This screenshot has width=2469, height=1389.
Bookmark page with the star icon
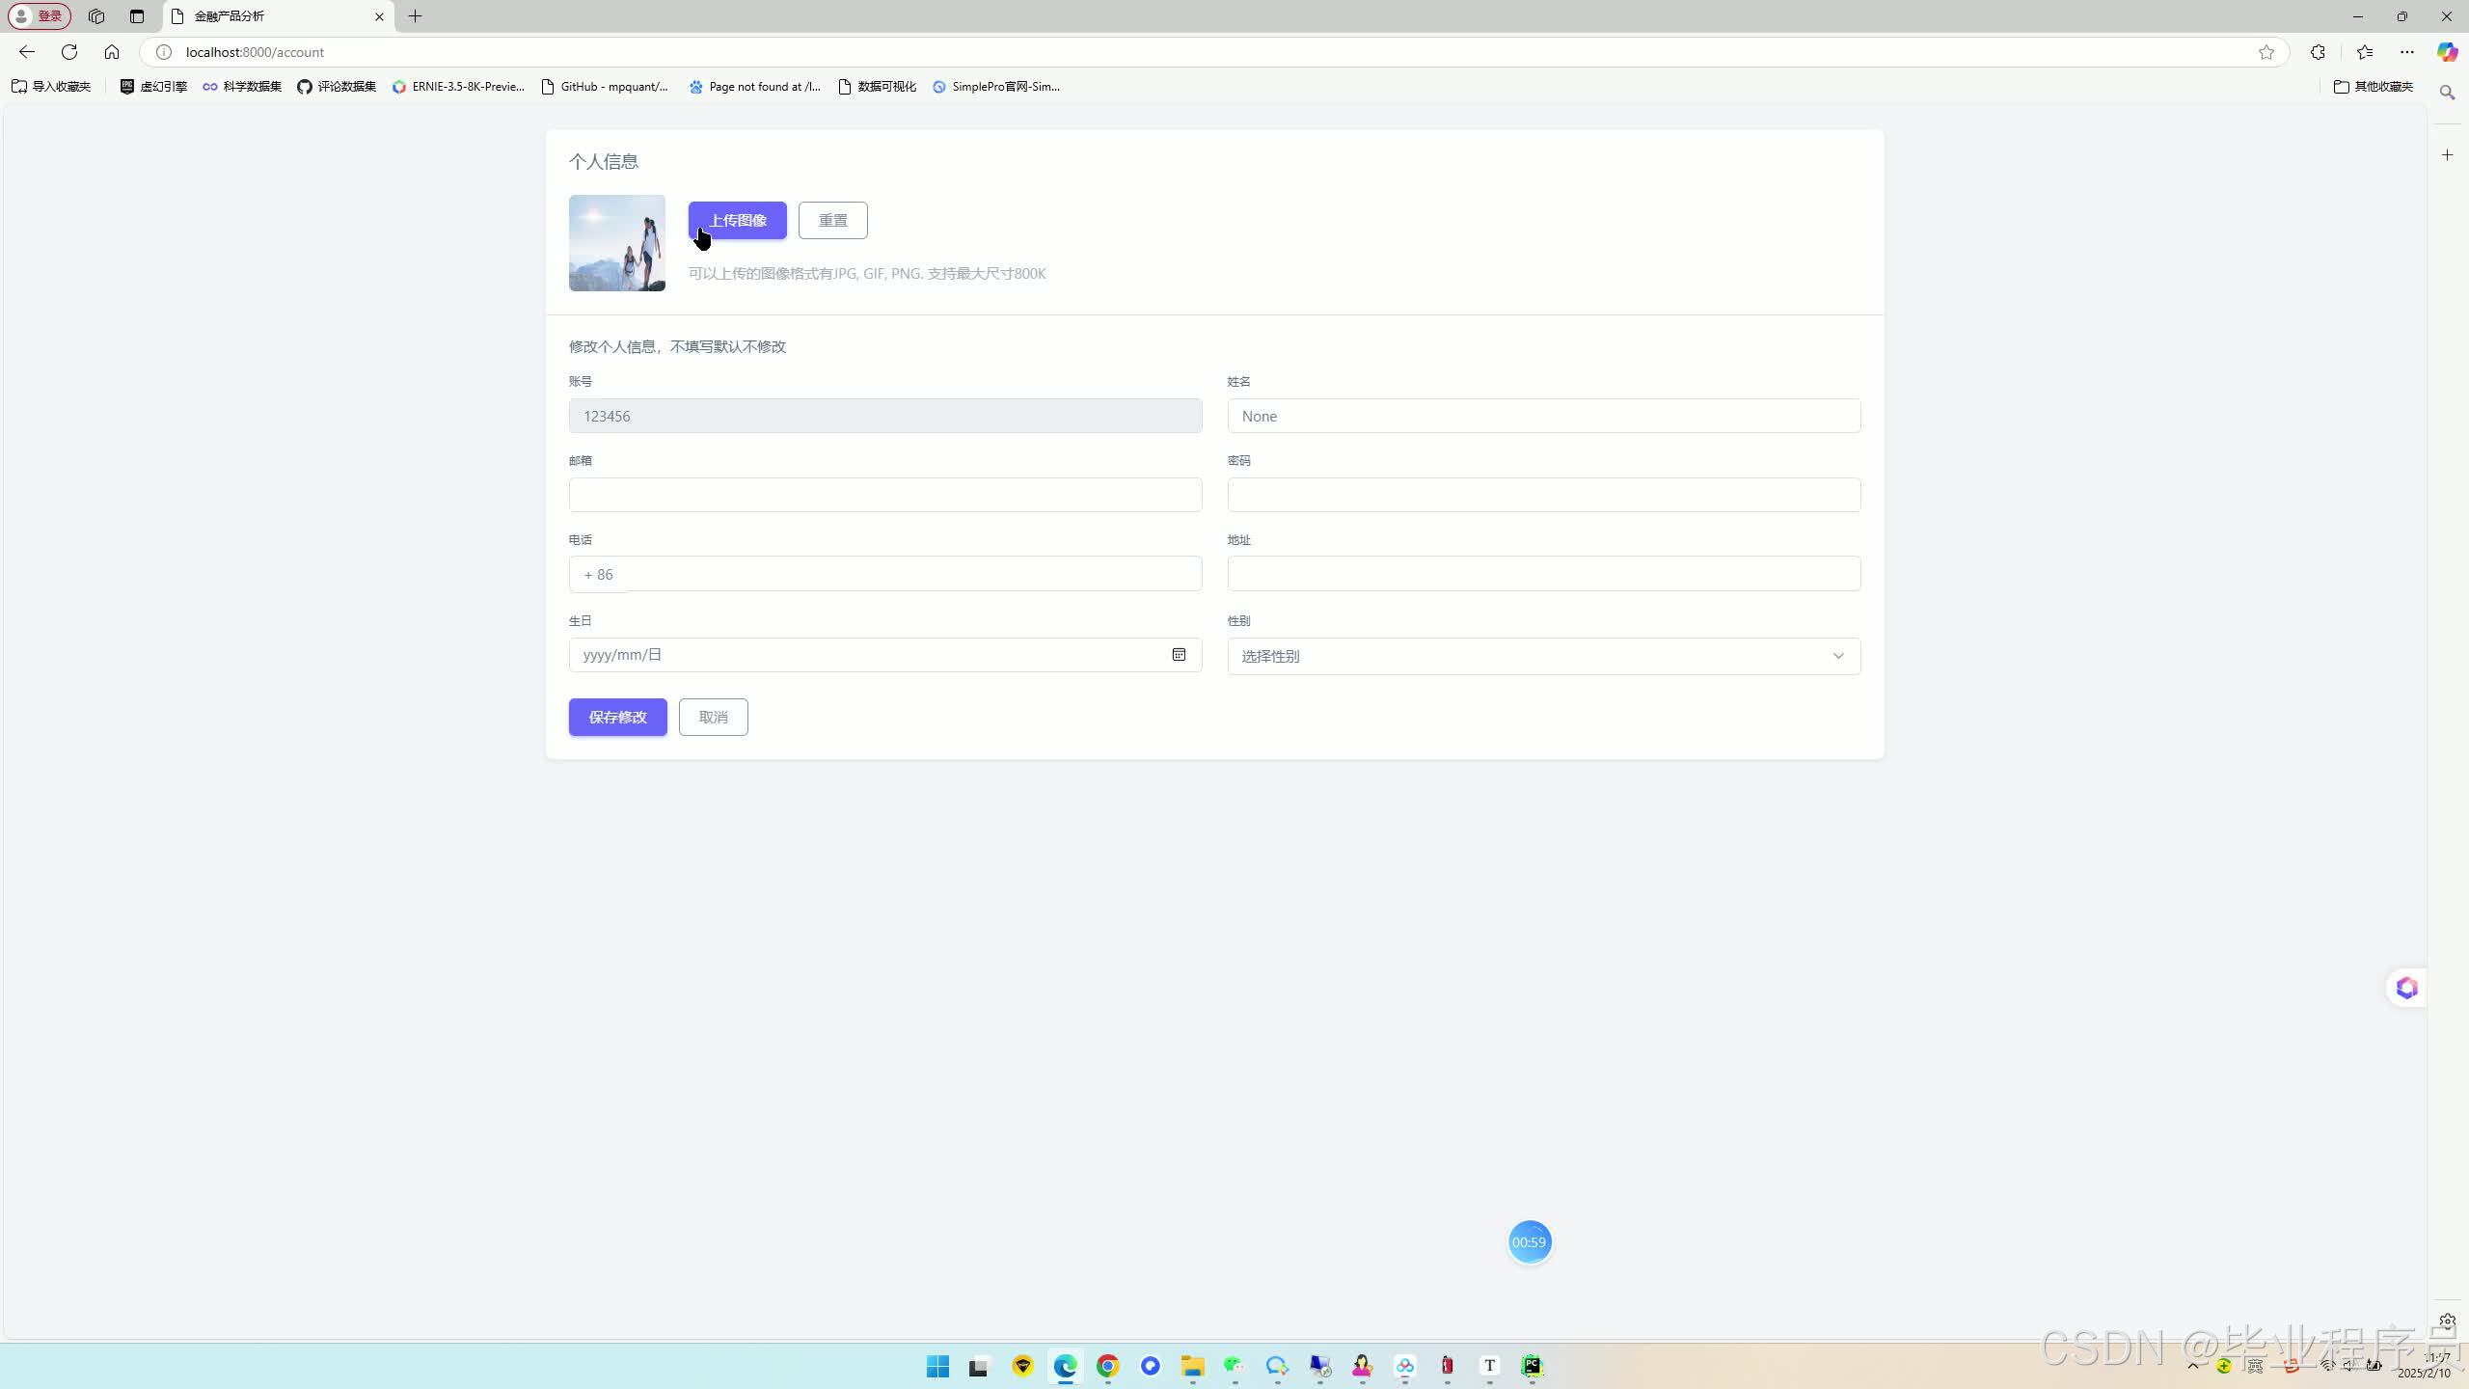pyautogui.click(x=2266, y=52)
